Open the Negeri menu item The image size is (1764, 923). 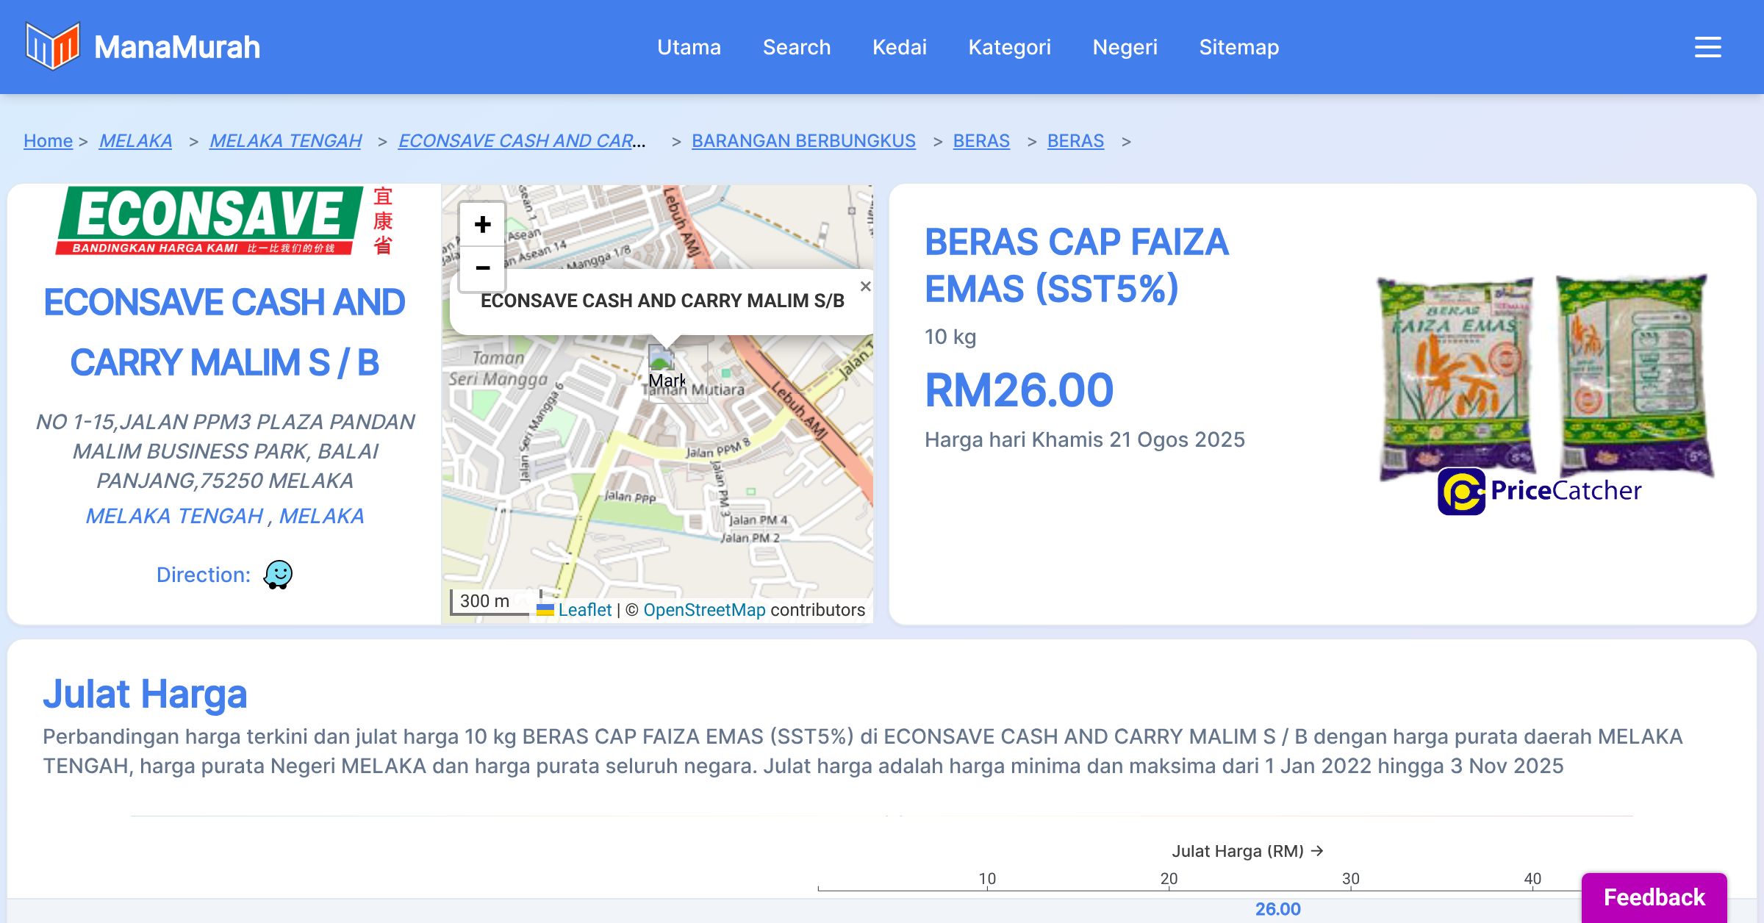(1125, 47)
